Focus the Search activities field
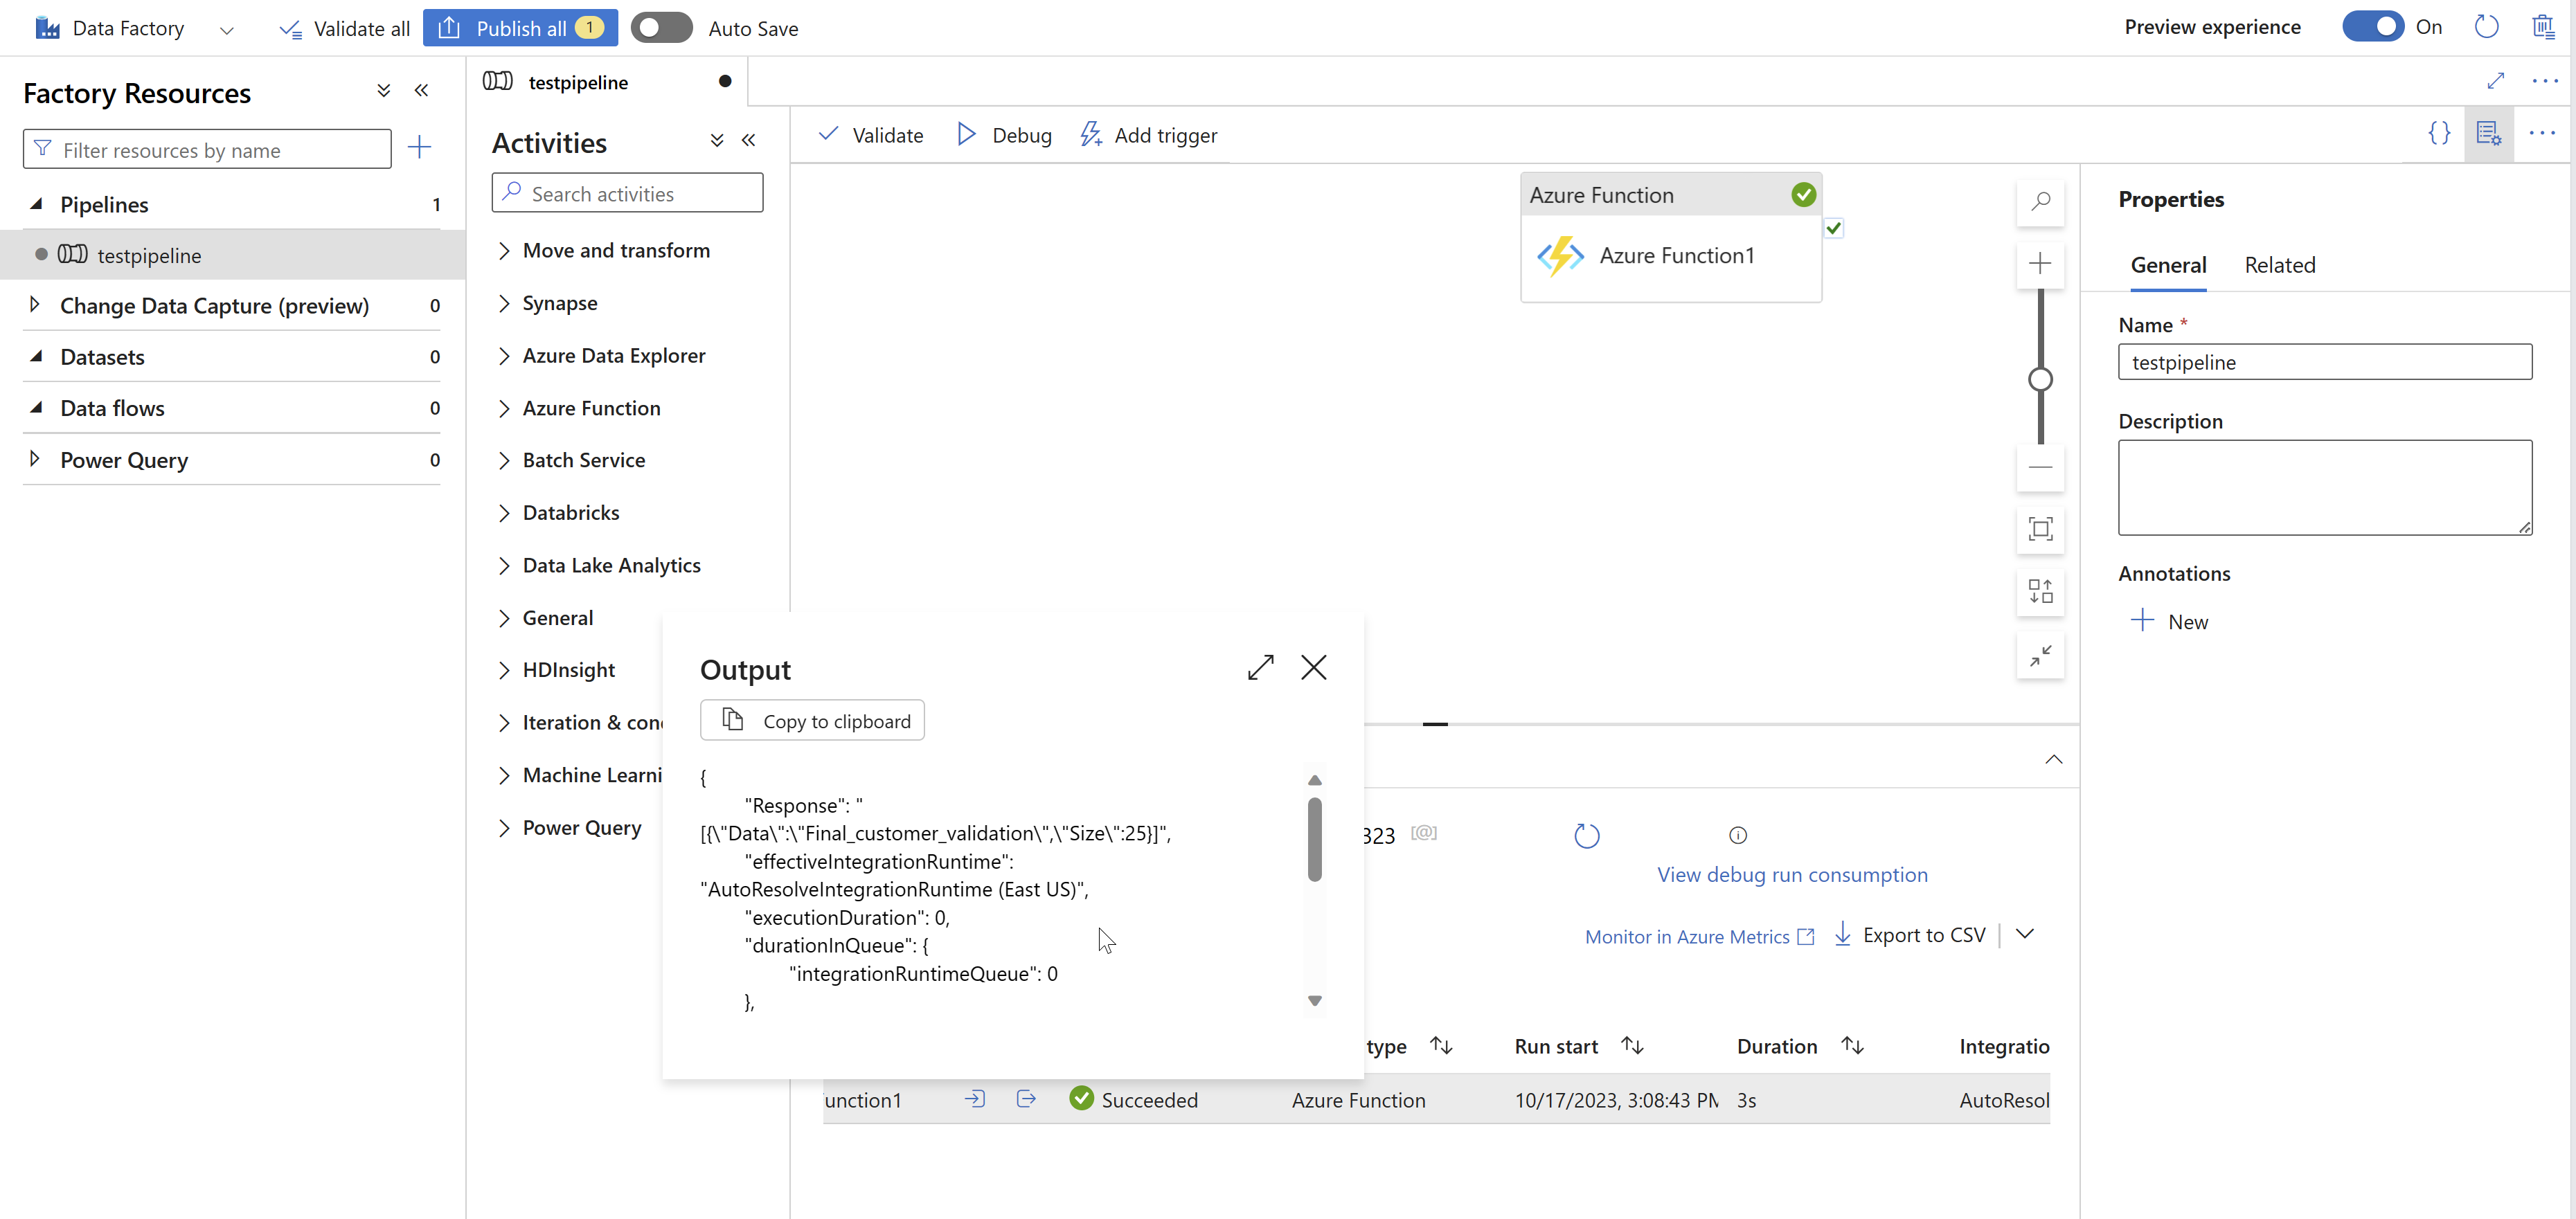 627,193
